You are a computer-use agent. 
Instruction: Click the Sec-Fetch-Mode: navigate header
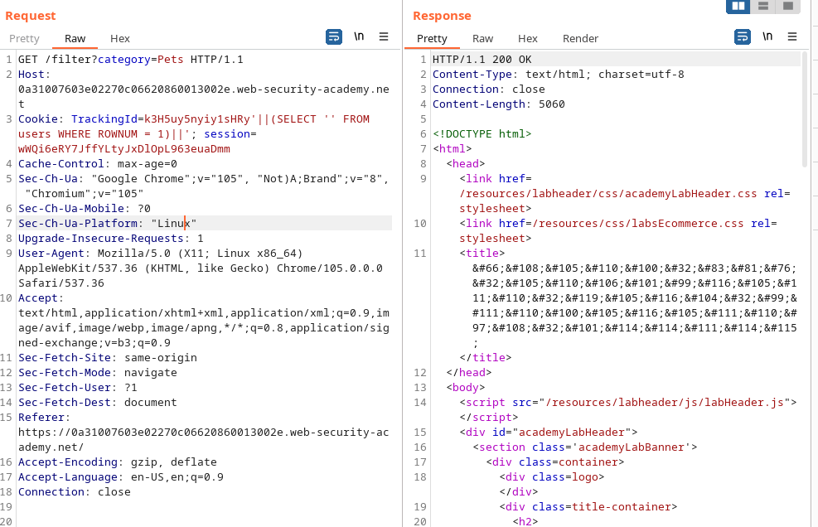point(98,373)
